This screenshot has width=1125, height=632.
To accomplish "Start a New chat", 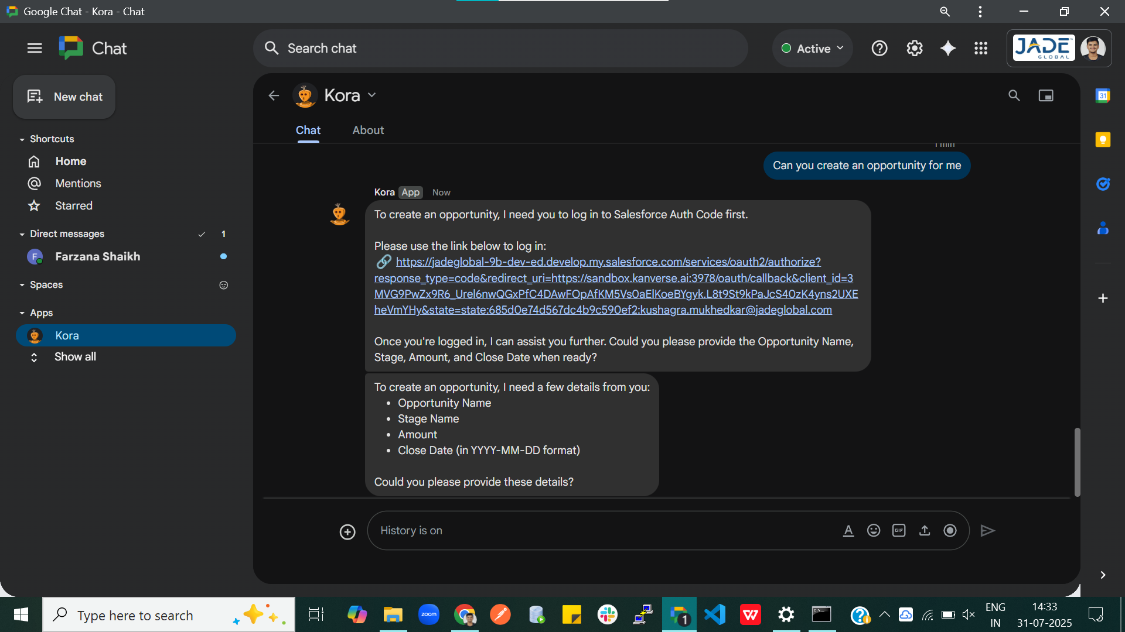I will [64, 97].
